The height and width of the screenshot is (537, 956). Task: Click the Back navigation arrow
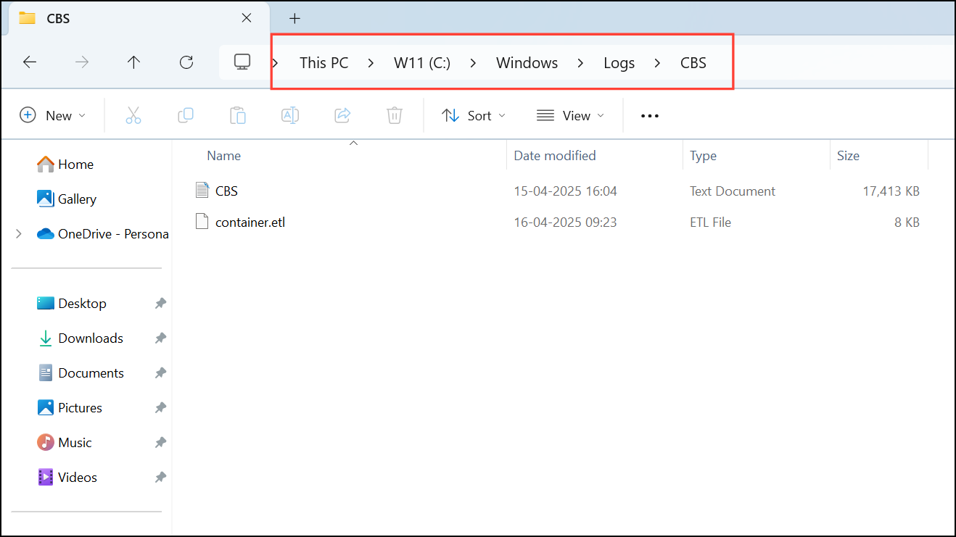(30, 62)
